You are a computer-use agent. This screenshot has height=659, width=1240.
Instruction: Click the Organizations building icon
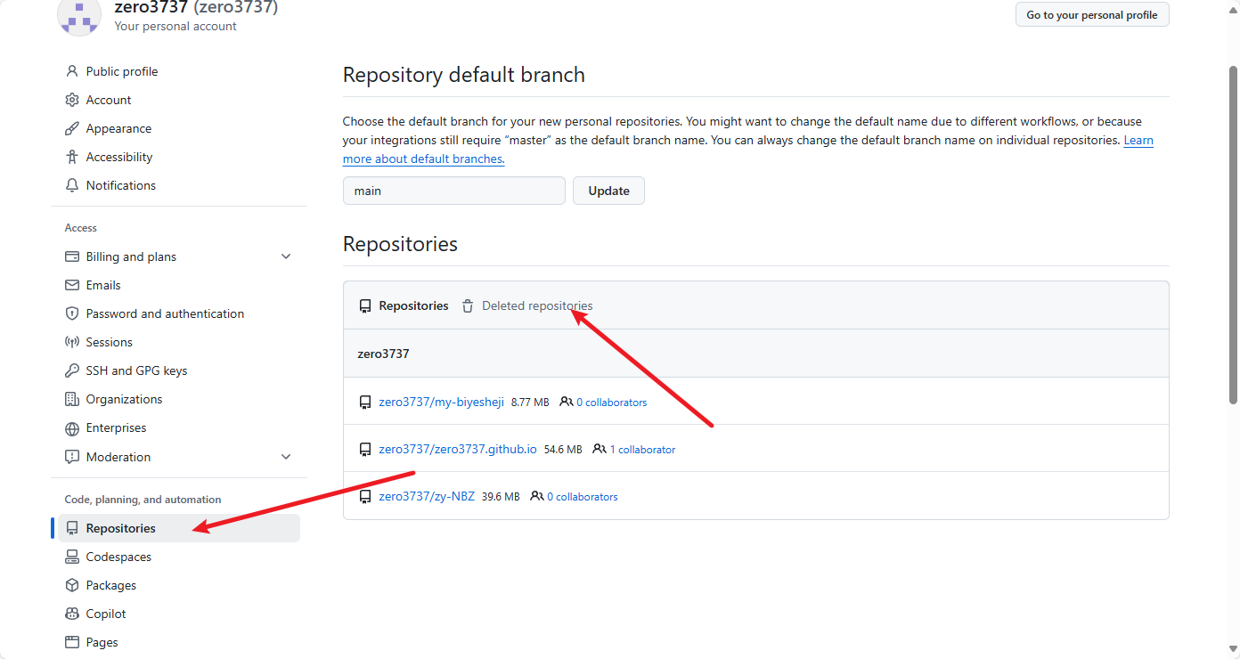point(72,399)
